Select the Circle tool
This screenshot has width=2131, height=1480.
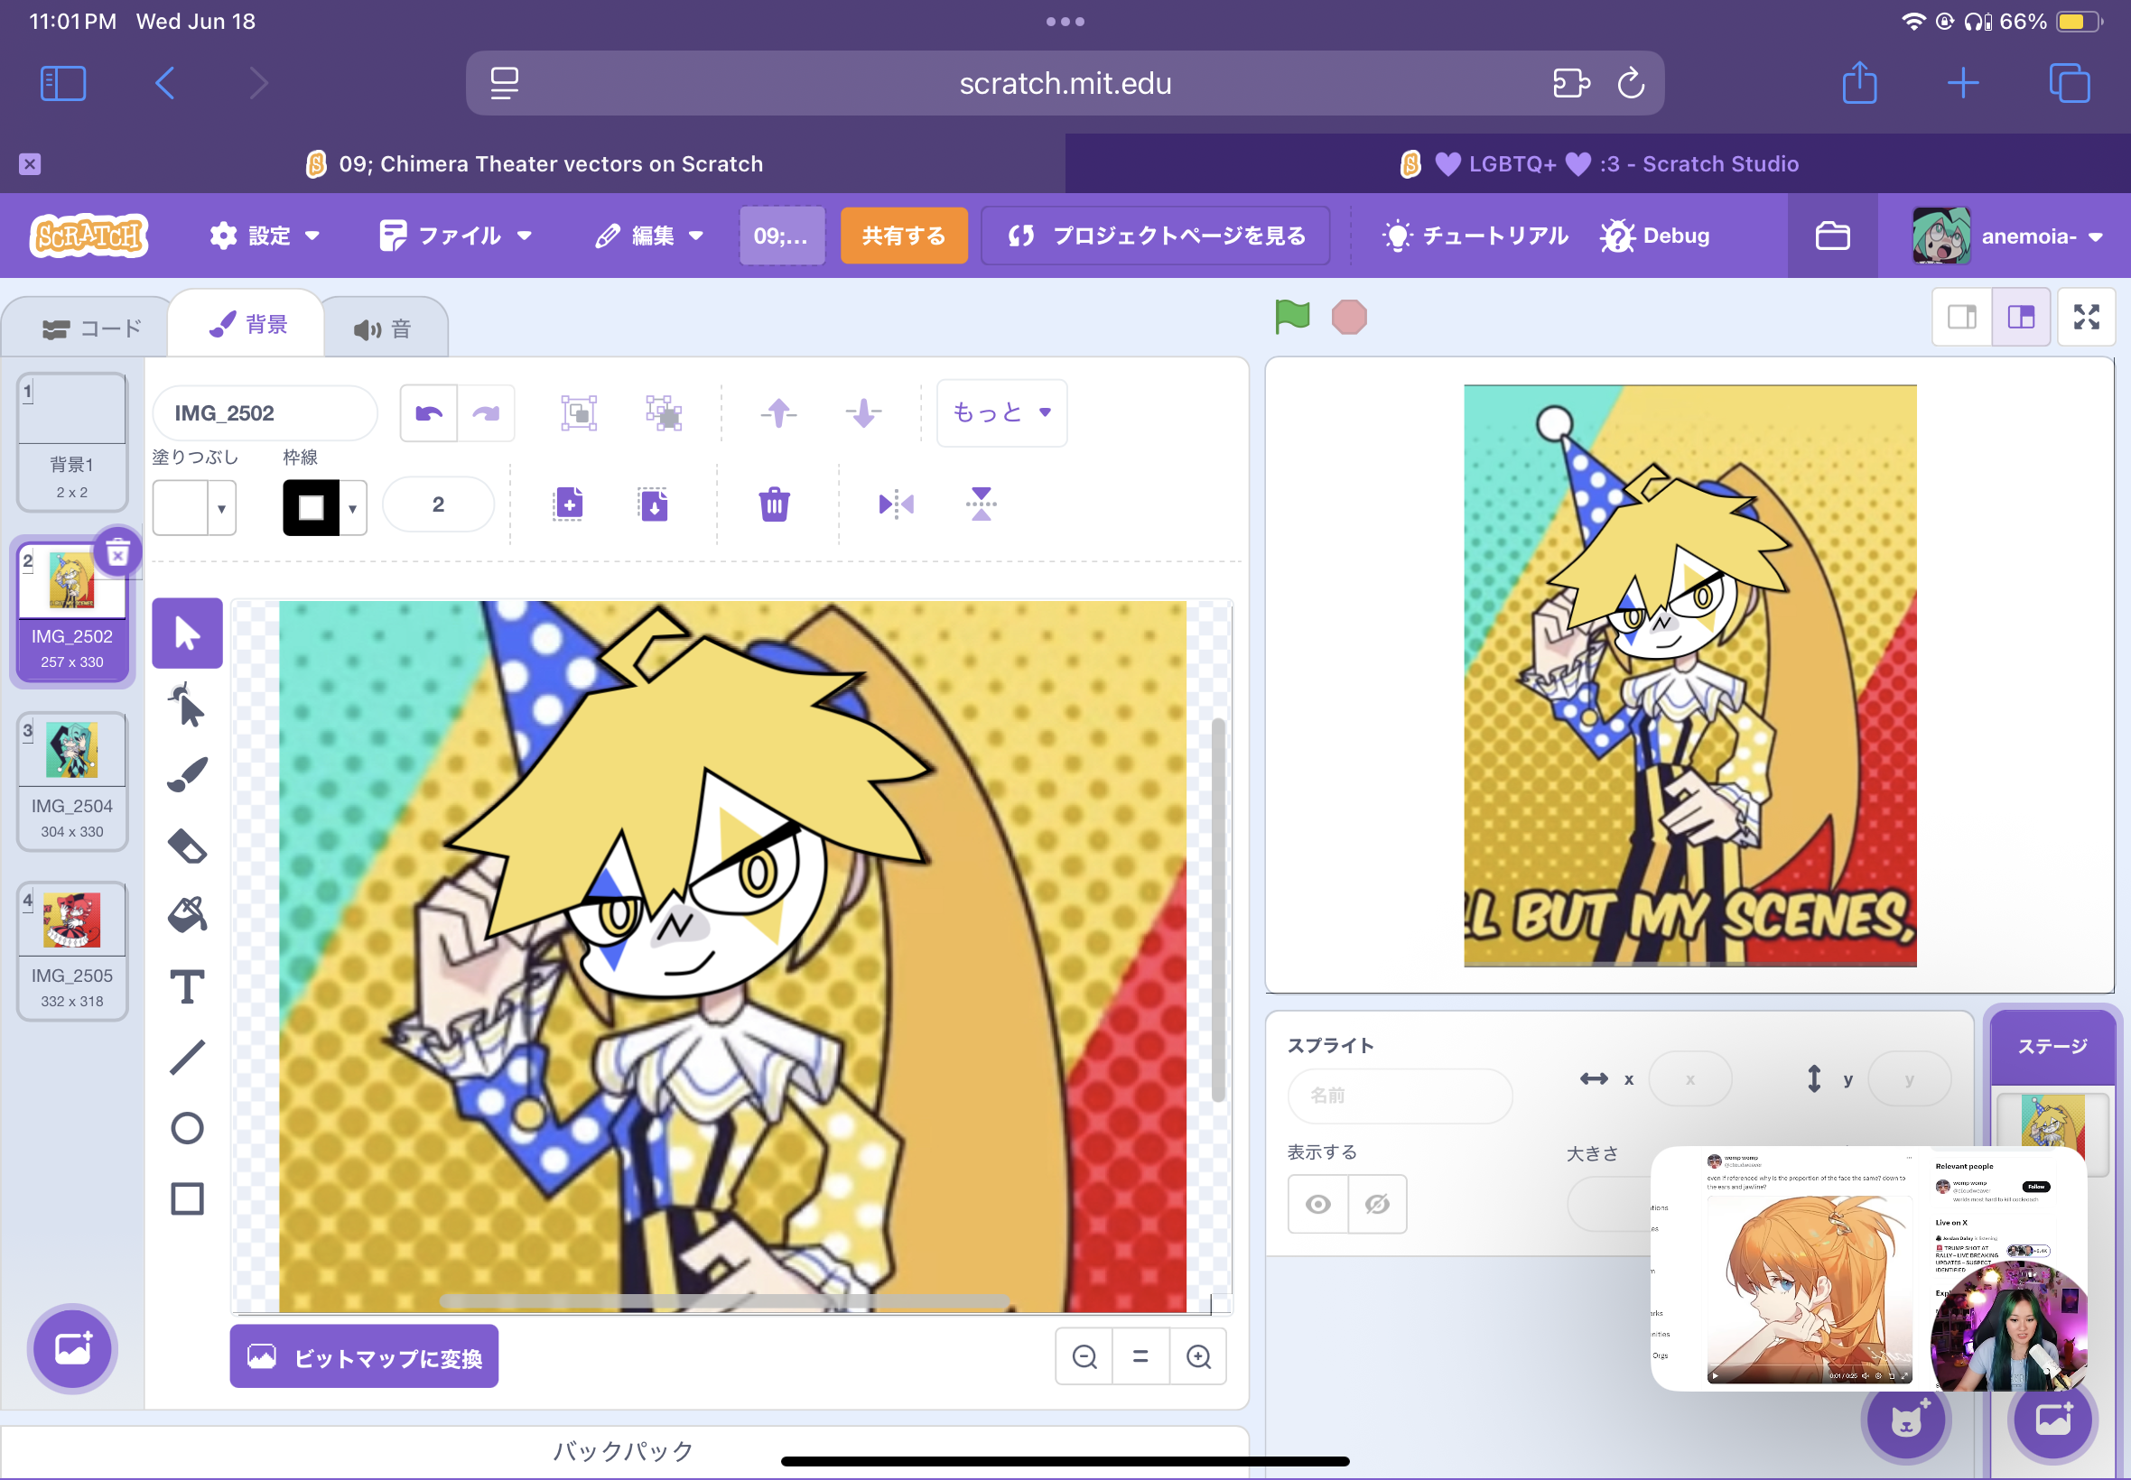coord(188,1129)
